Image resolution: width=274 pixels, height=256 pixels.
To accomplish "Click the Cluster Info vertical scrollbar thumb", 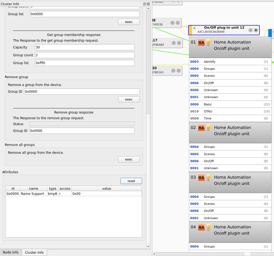I will tap(148, 62).
